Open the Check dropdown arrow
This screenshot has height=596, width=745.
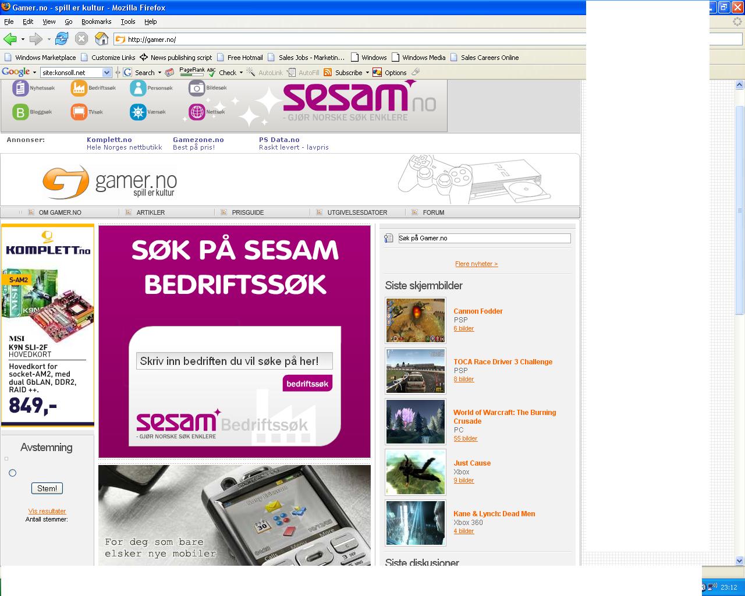click(x=241, y=73)
